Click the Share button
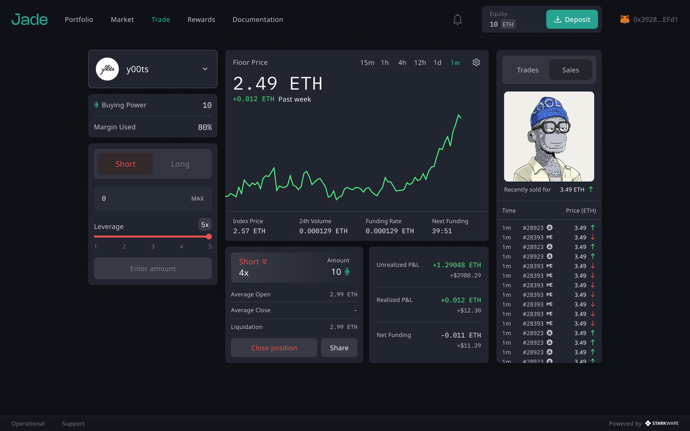 point(339,348)
